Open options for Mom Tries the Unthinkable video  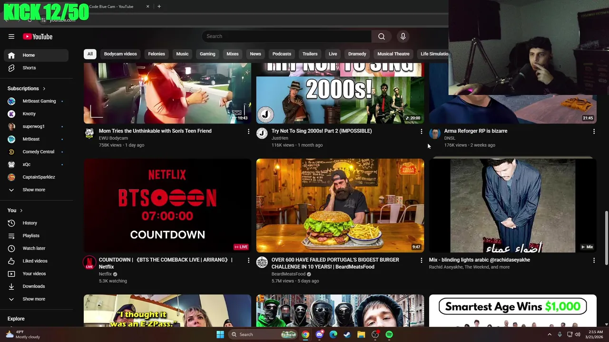[x=248, y=131]
